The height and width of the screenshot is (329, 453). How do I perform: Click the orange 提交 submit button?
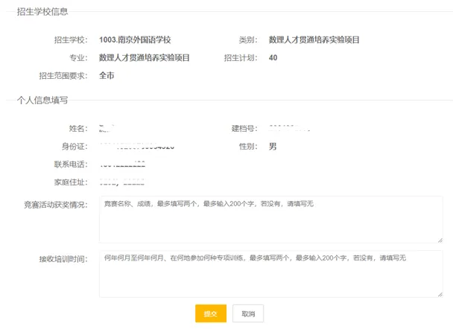[x=211, y=313]
